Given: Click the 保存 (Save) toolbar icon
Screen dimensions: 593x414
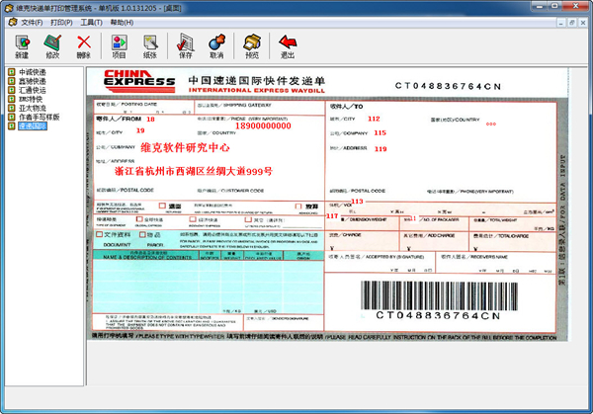Looking at the screenshot, I should (x=186, y=46).
